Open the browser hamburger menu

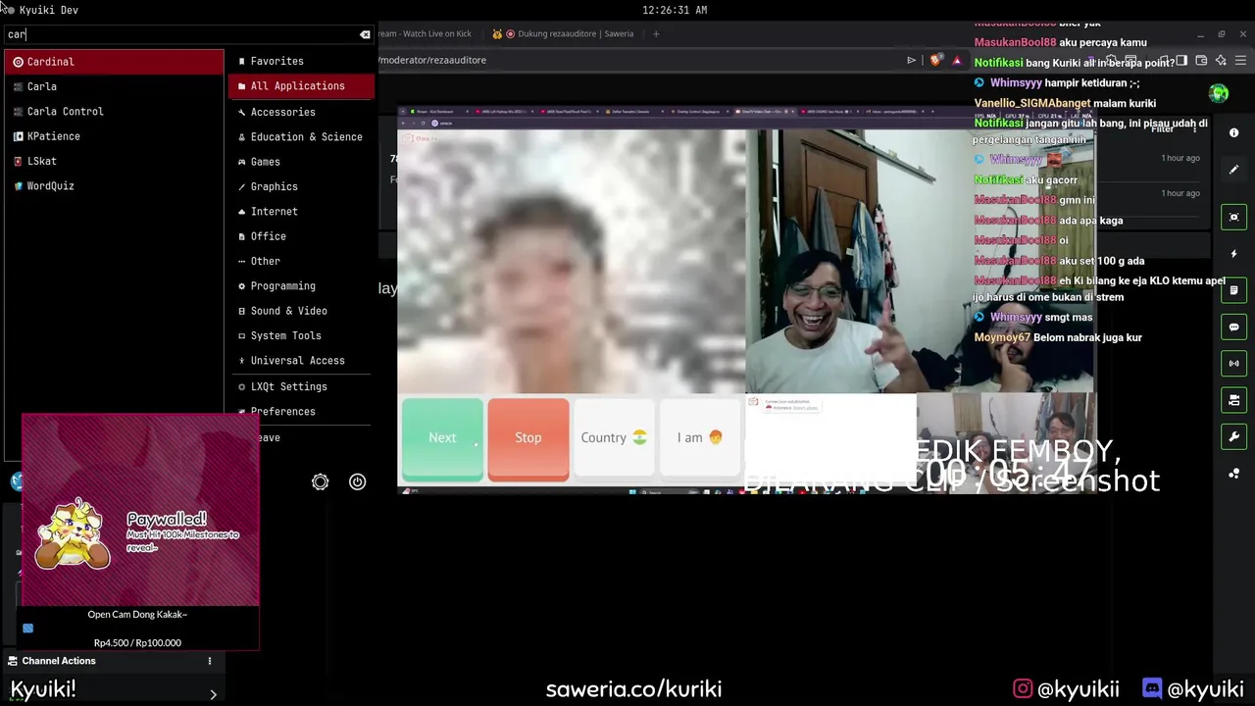1241,60
